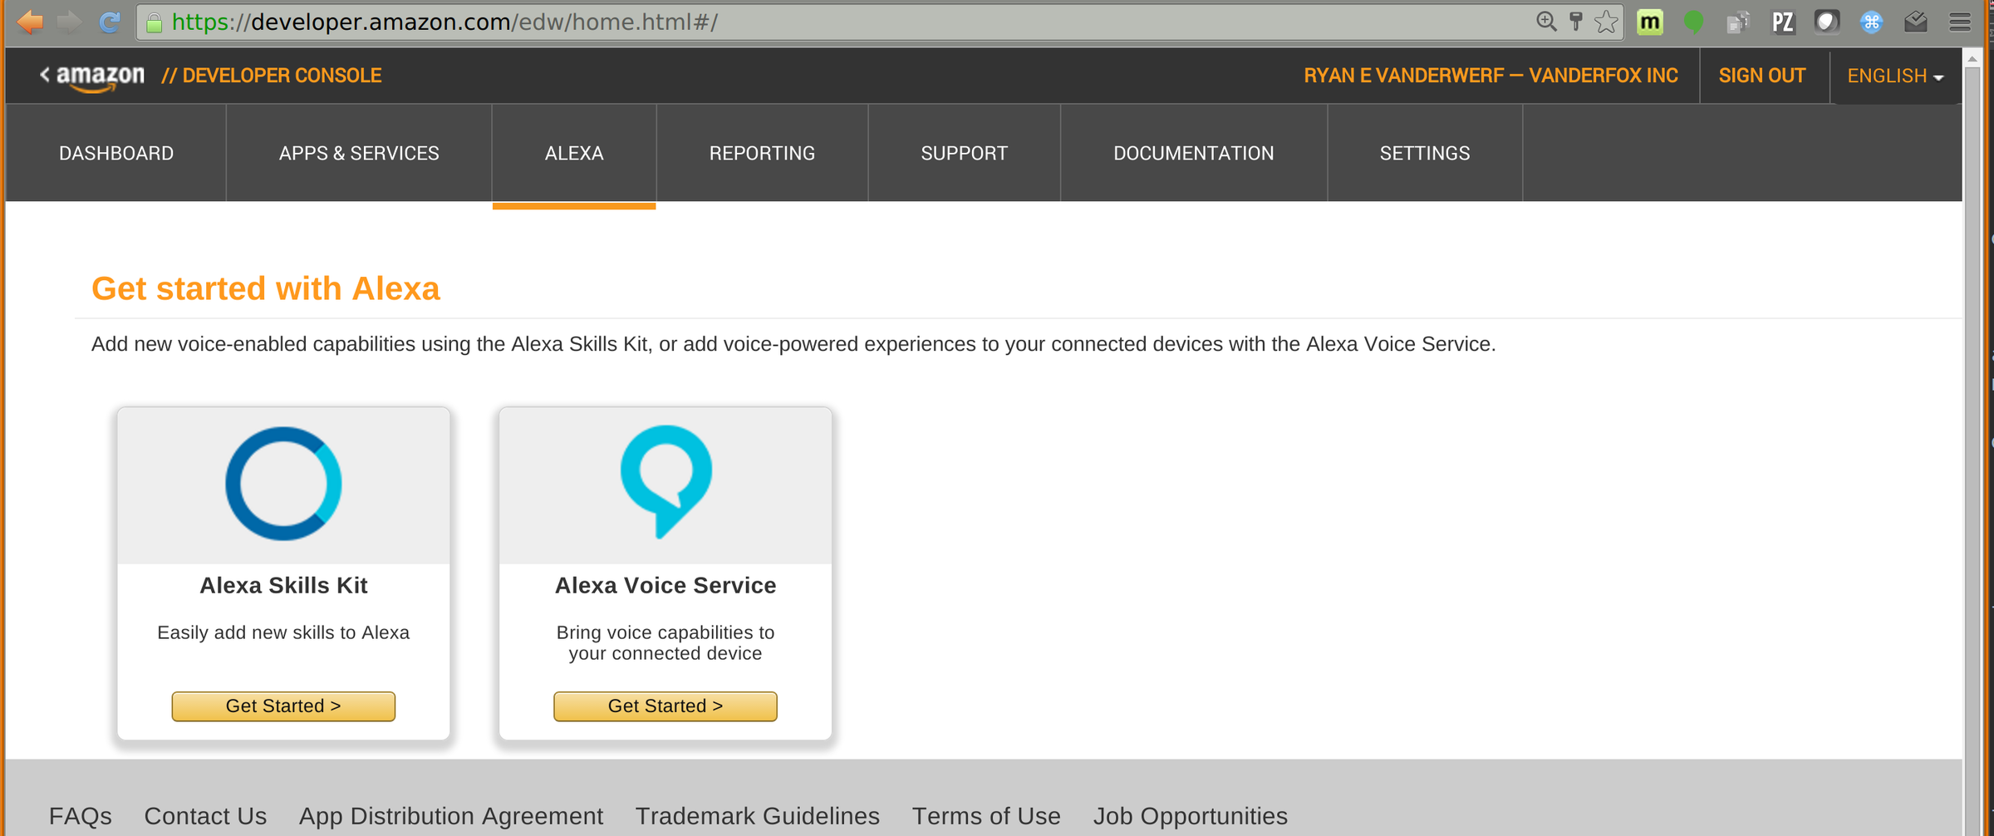This screenshot has width=1994, height=836.
Task: Get Started with Alexa Skills Kit
Action: click(283, 706)
